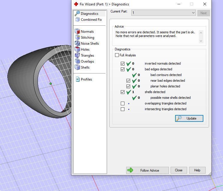The image size is (223, 191).
Task: Click the dialog resize grip corner
Action: [x=210, y=174]
